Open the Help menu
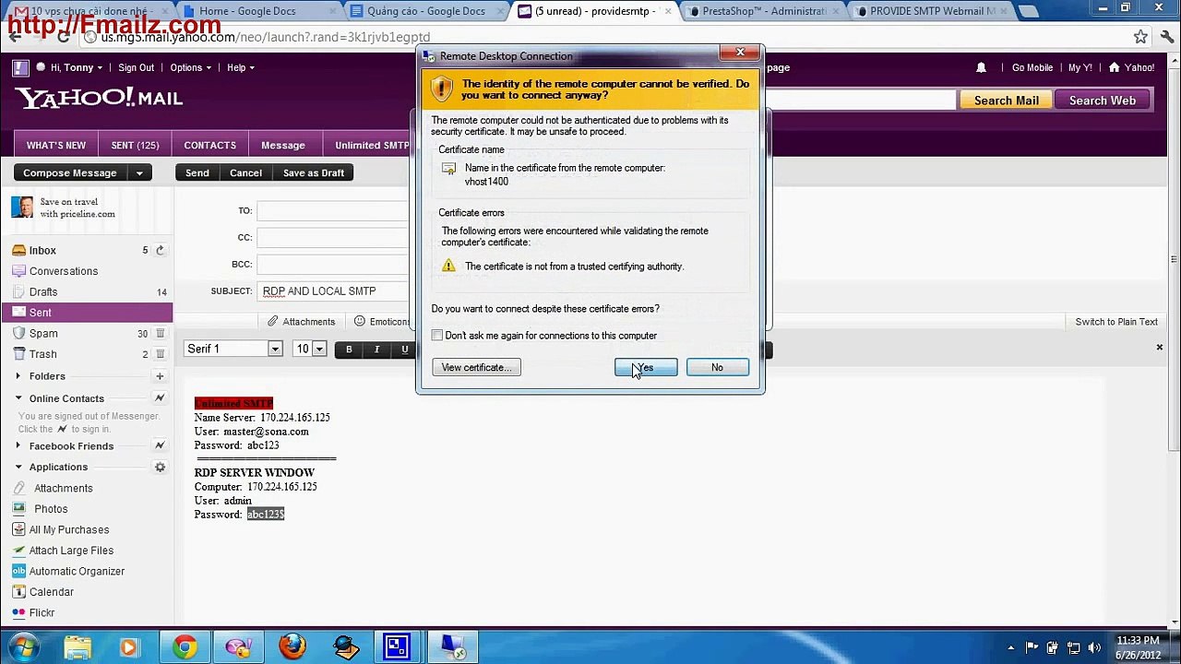Screen dimensions: 1181x664 pyautogui.click(x=241, y=67)
